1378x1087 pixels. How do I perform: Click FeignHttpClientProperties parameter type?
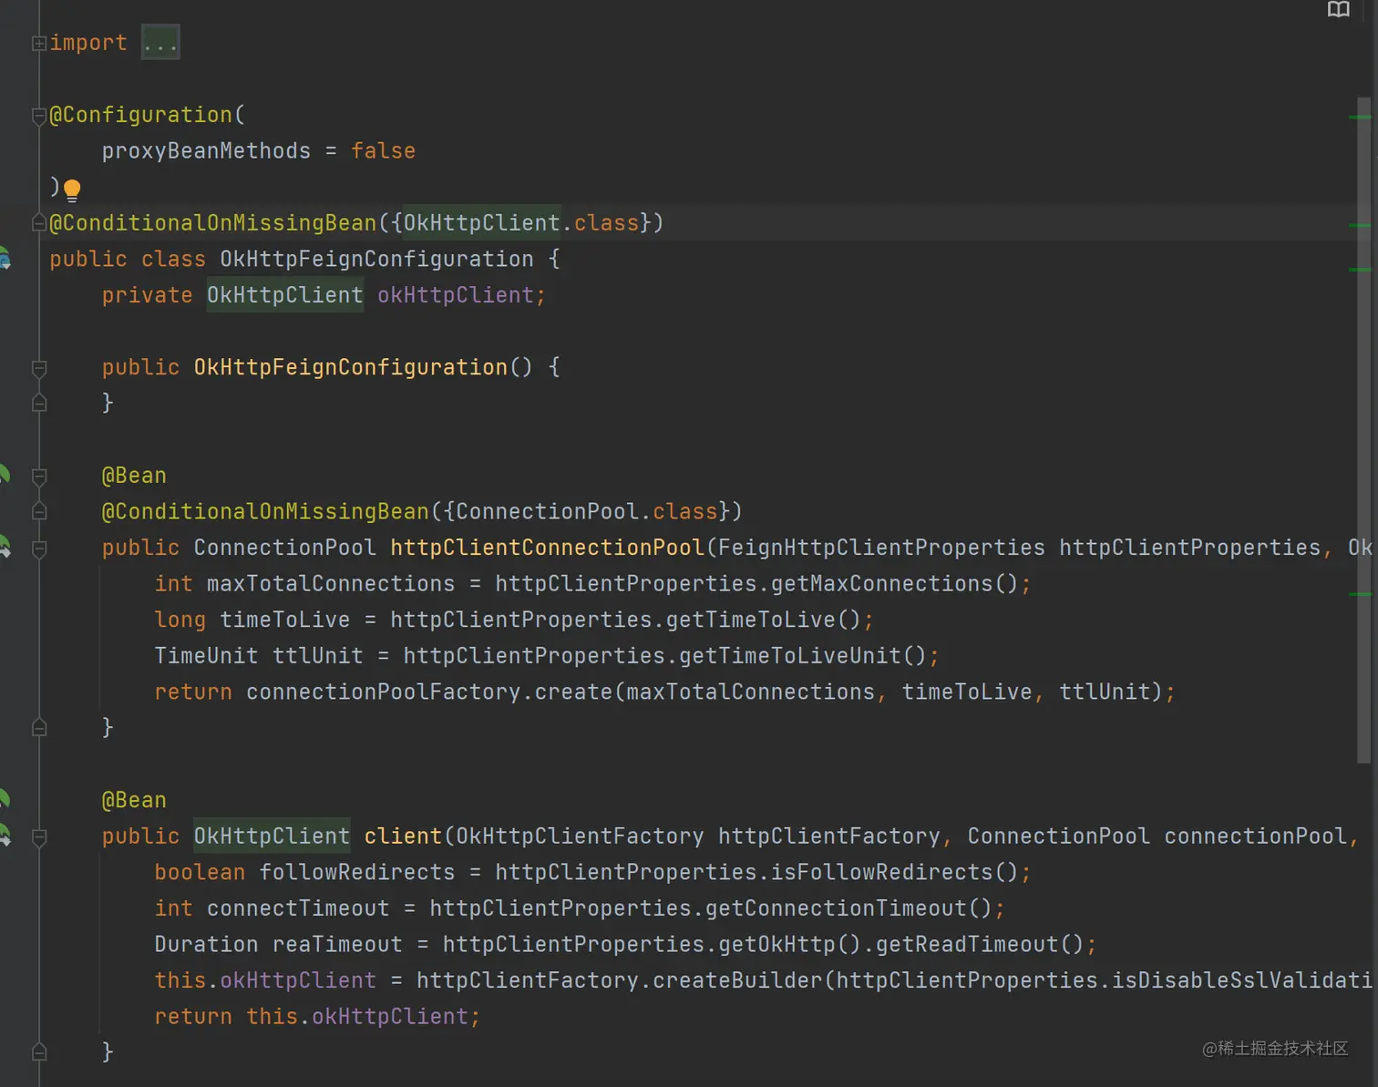pyautogui.click(x=882, y=548)
